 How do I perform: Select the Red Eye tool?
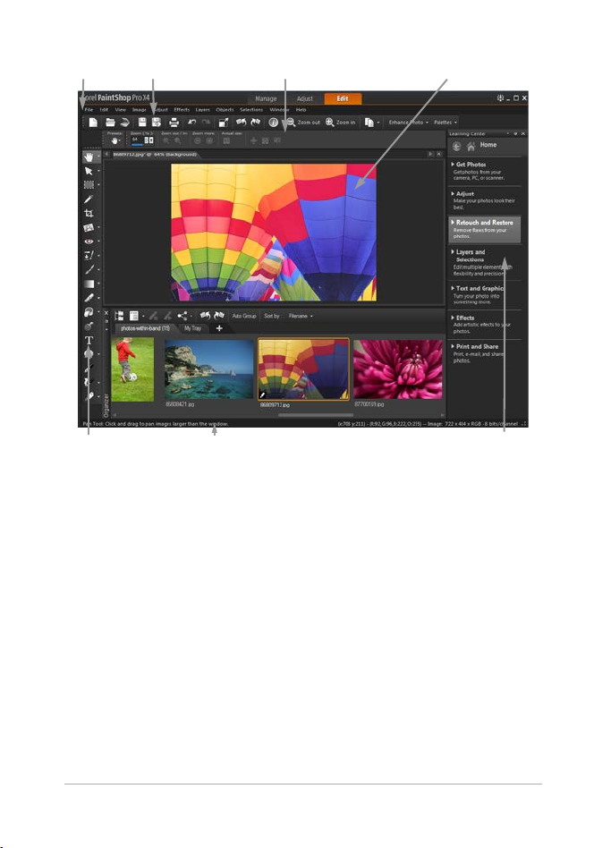(x=89, y=242)
